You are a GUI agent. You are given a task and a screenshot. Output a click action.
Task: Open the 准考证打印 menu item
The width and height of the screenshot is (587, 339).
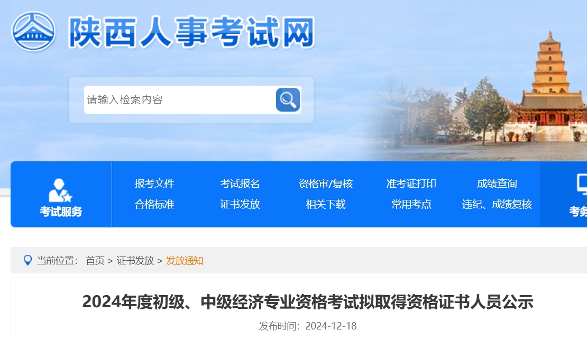(411, 184)
